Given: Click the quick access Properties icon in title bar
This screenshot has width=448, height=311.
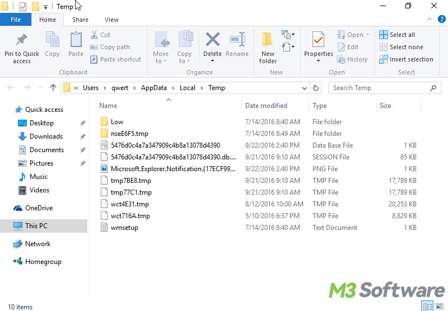Looking at the screenshot, I should 23,6.
